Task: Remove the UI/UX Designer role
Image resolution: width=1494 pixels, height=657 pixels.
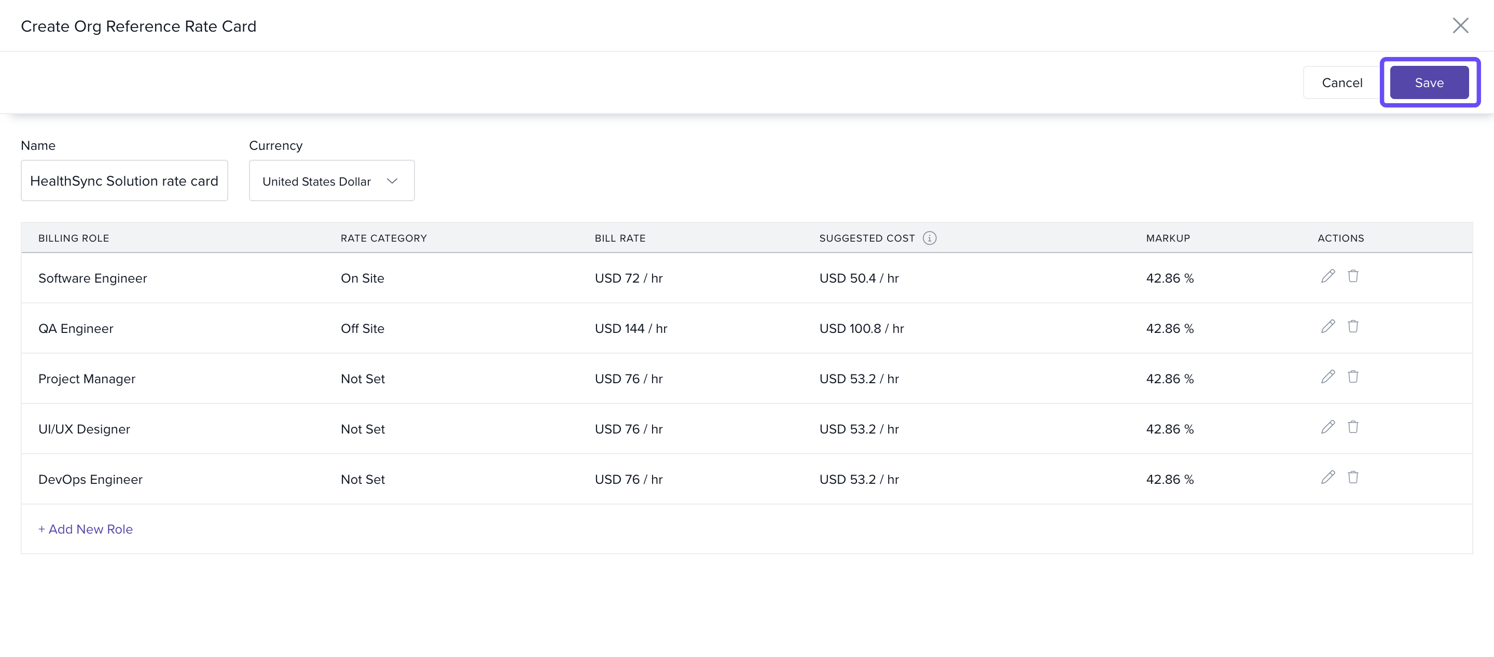Action: [x=1352, y=427]
